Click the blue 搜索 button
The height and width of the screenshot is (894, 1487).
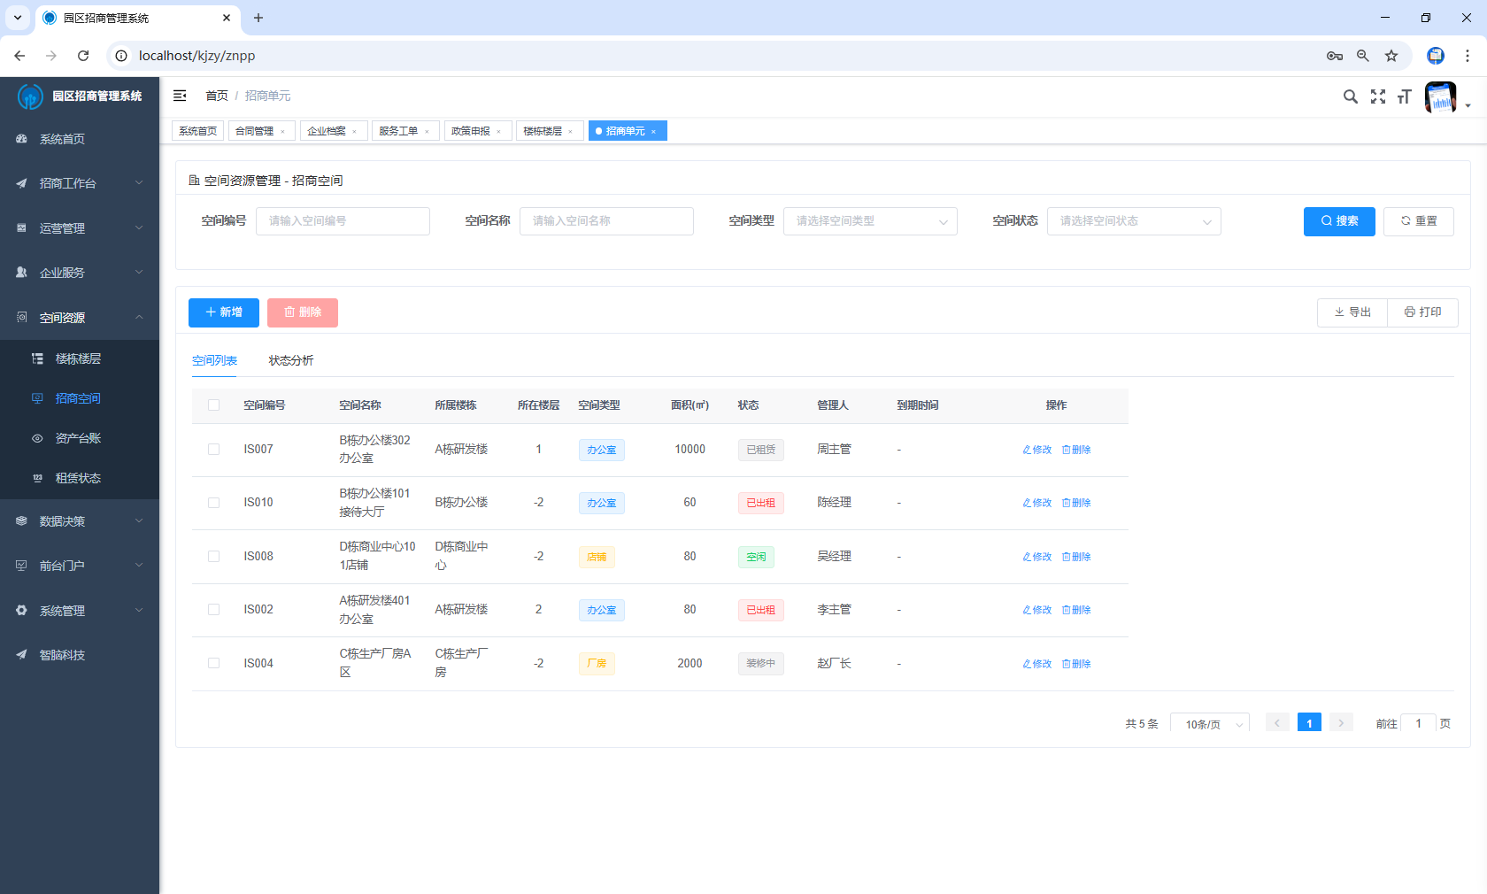pyautogui.click(x=1338, y=221)
